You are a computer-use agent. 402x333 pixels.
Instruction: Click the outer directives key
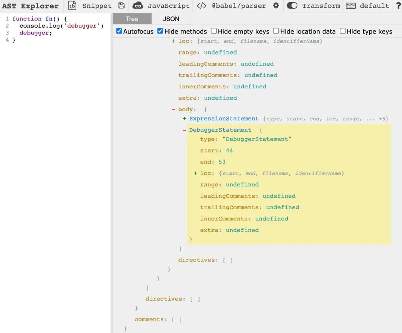coord(163,299)
